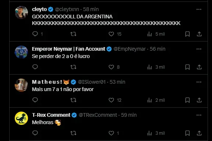Image resolution: width=212 pixels, height=141 pixels.
Task: Open more options for cleyto's tweet
Action: point(199,9)
